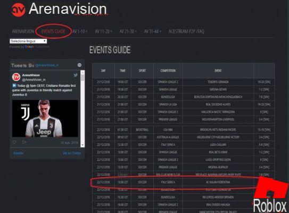Select the GIRONA-GETAFE event cell
289x213 pixels.
(x=218, y=89)
